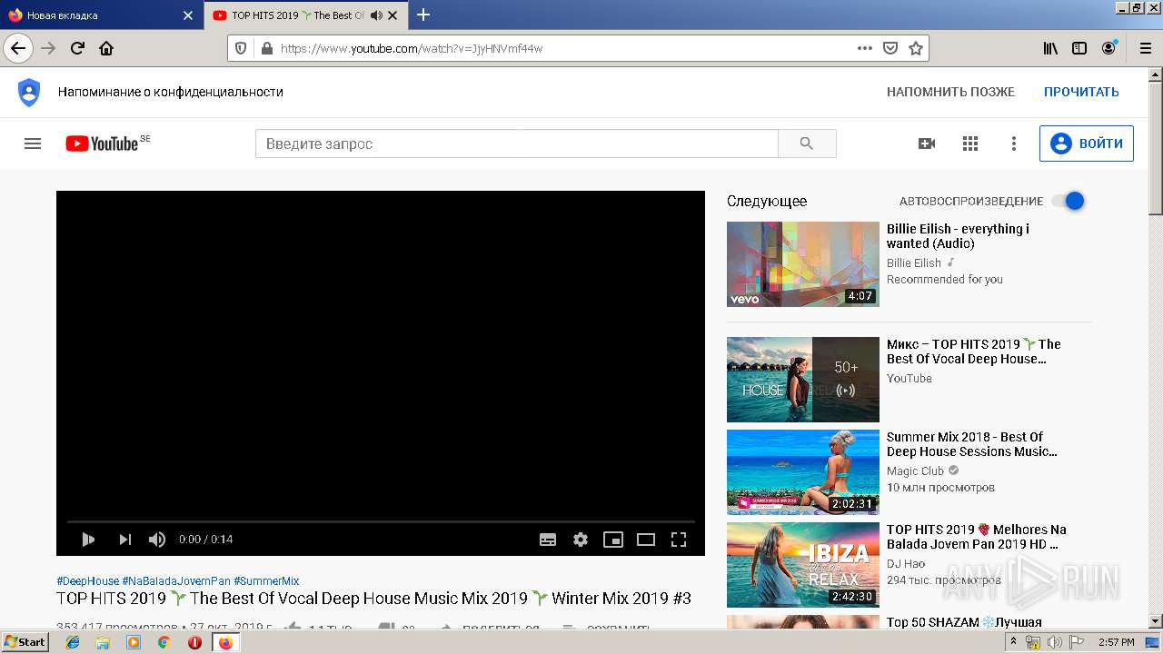The width and height of the screenshot is (1163, 654).
Task: Open the Magic Club channel name
Action: click(915, 471)
